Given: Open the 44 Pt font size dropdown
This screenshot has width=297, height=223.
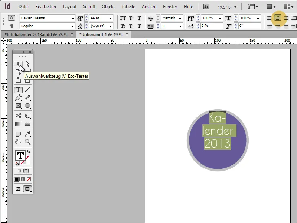Looking at the screenshot, I should point(110,18).
